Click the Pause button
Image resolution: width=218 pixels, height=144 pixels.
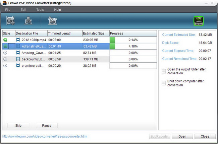47,126
